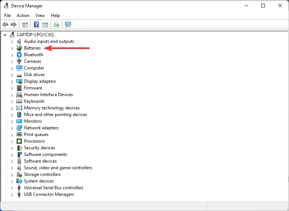289x211 pixels.
Task: Expand the Monitors category
Action: pyautogui.click(x=12, y=122)
